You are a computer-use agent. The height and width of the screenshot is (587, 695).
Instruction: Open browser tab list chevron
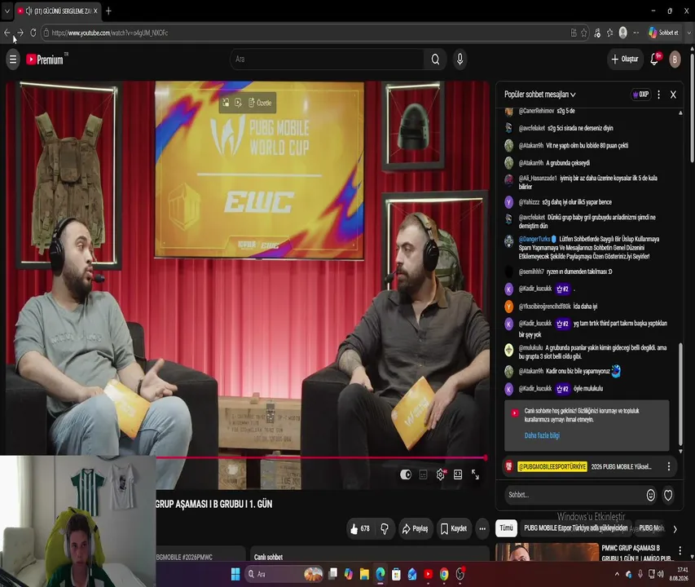click(x=7, y=11)
